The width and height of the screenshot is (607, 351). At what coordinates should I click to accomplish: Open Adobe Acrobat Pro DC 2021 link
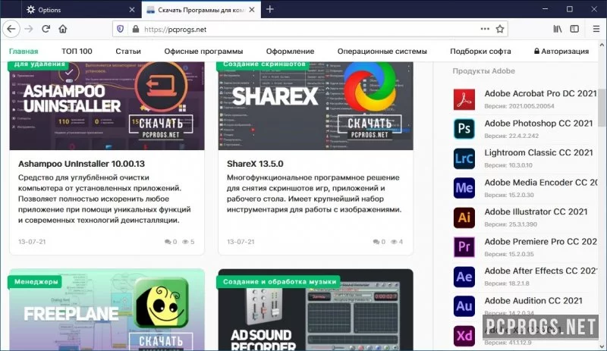point(540,93)
